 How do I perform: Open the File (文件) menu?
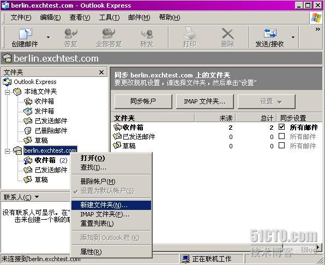coord(21,17)
